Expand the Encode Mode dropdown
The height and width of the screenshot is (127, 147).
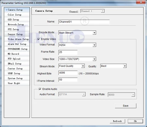[77, 33]
